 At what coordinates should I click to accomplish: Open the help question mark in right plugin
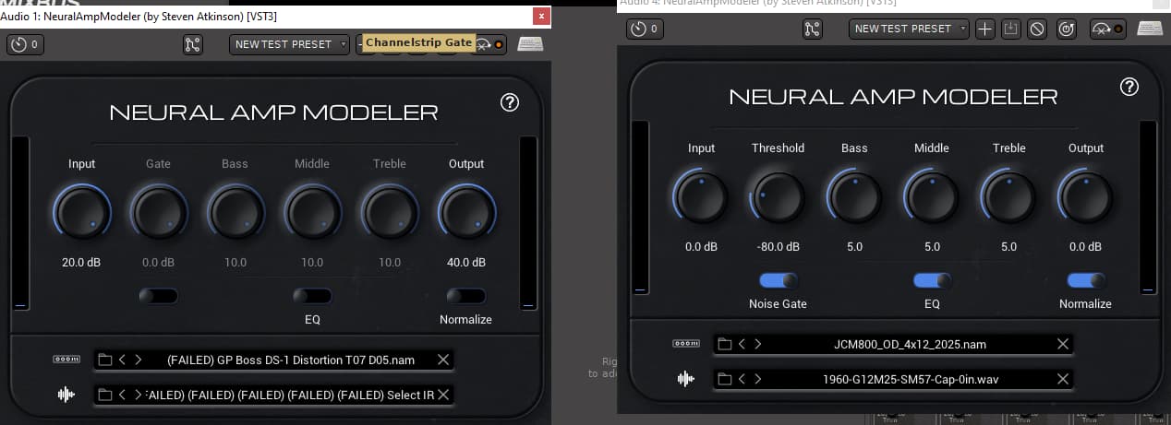coord(1129,87)
